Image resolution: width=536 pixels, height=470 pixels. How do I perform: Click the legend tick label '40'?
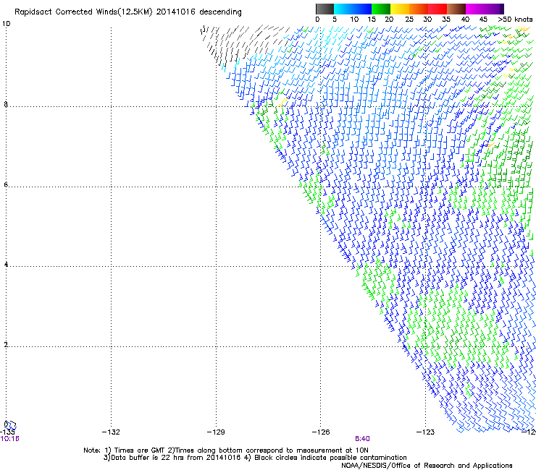tap(465, 20)
